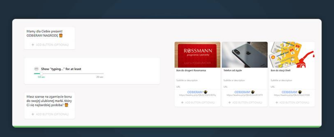
Task: Select the iPhone image thumbnail
Action: pyautogui.click(x=244, y=55)
